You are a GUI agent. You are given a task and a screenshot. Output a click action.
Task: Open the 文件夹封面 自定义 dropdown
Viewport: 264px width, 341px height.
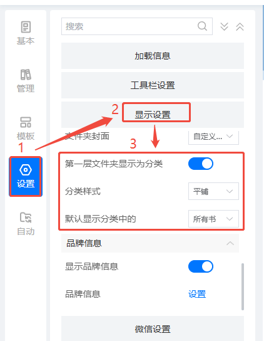tap(213, 137)
